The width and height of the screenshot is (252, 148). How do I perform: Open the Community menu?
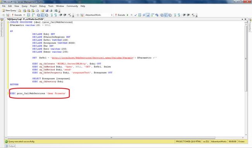pos(72,6)
